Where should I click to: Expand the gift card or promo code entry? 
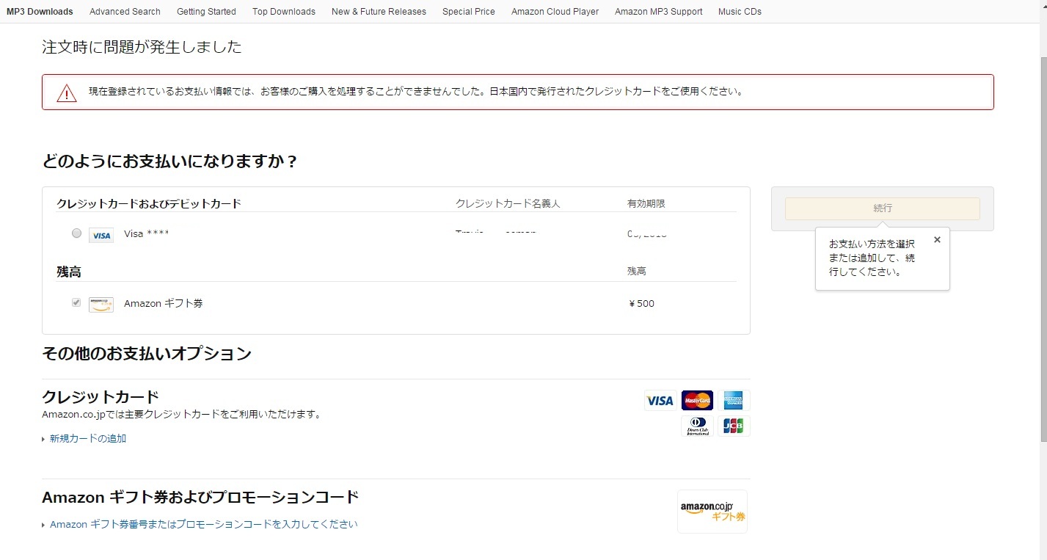click(x=203, y=525)
